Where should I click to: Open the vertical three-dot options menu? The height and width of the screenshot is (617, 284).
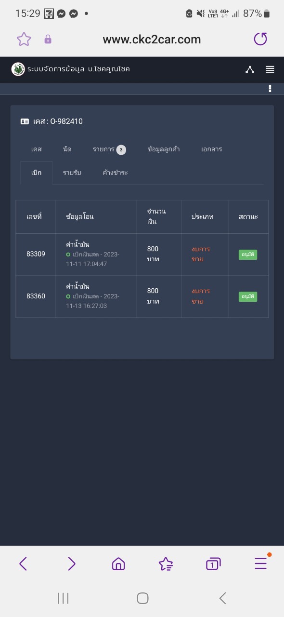tap(270, 89)
